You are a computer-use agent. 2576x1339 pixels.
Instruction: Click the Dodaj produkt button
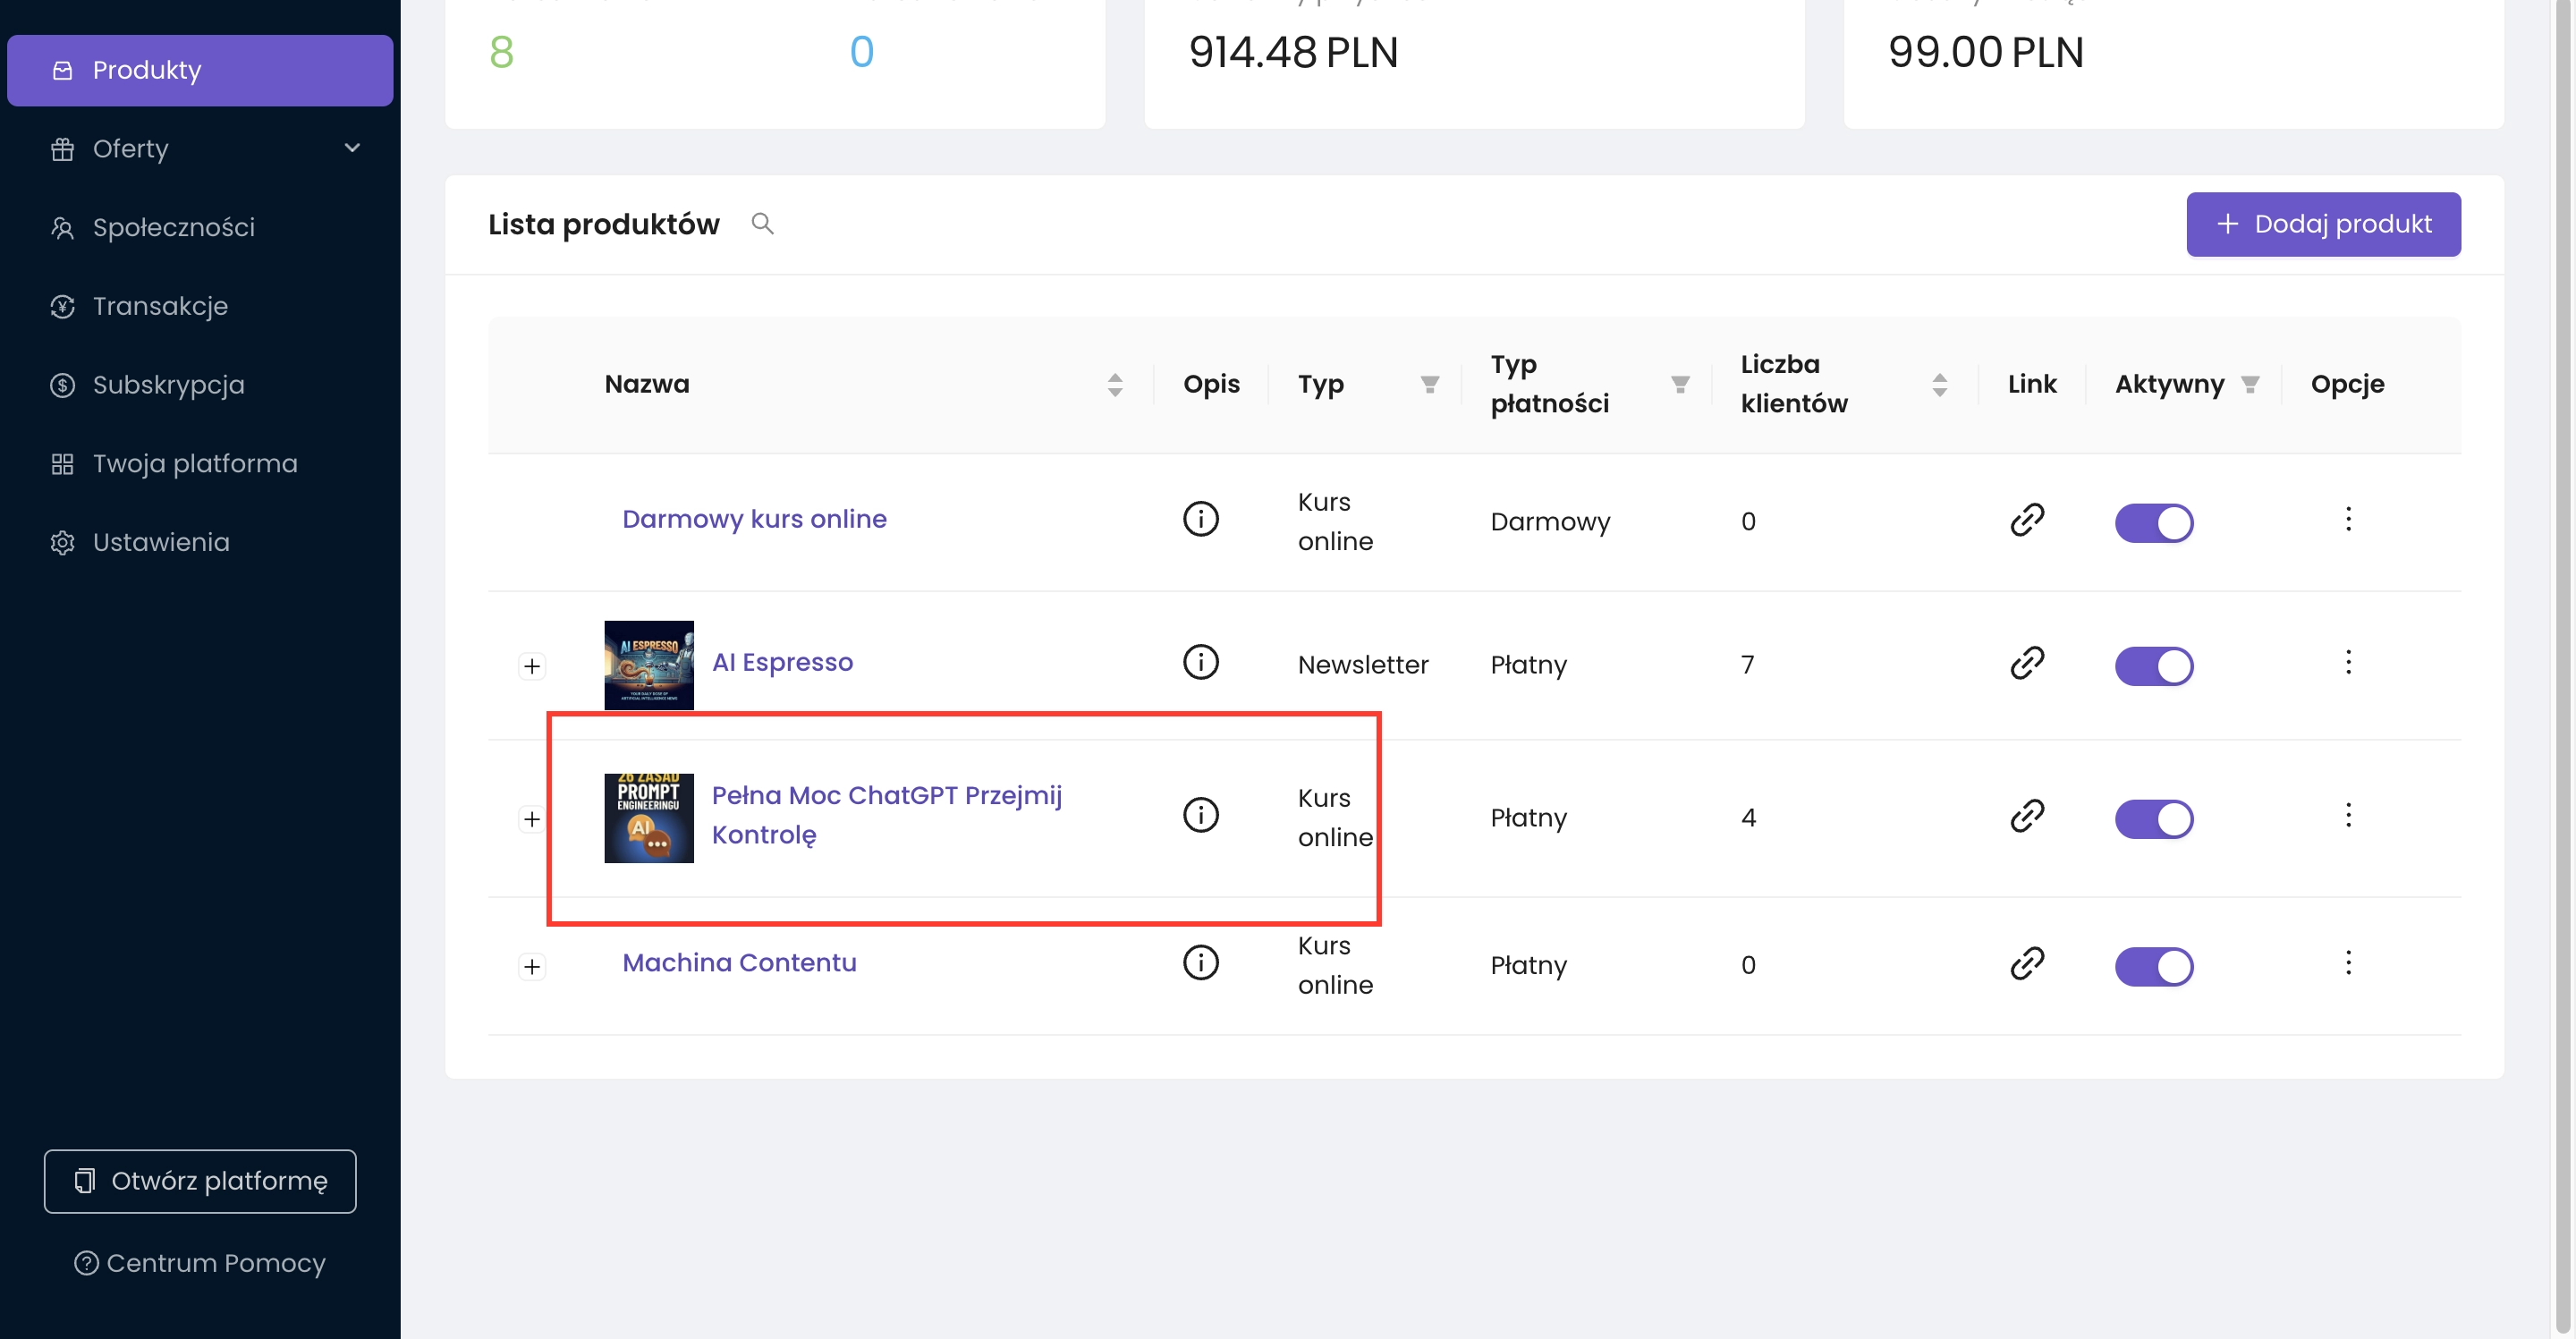click(x=2322, y=224)
